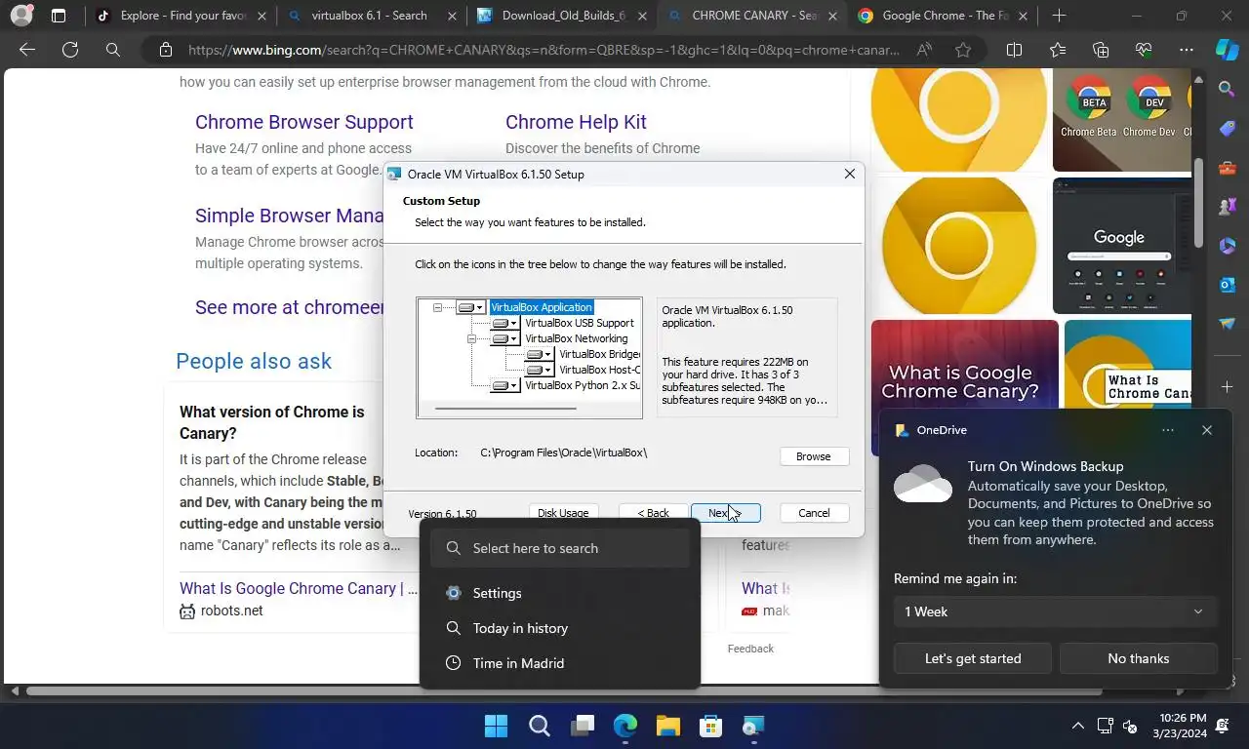Open VirtualBox Bridged networking feature dropdown
The height and width of the screenshot is (749, 1249).
coord(540,354)
